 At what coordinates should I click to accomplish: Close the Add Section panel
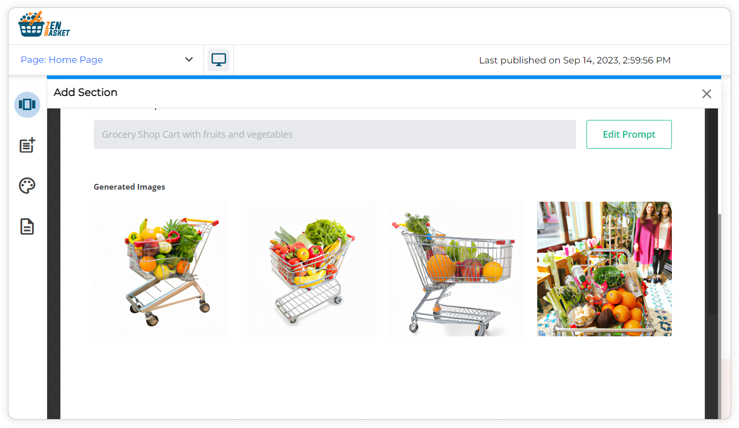click(x=707, y=94)
